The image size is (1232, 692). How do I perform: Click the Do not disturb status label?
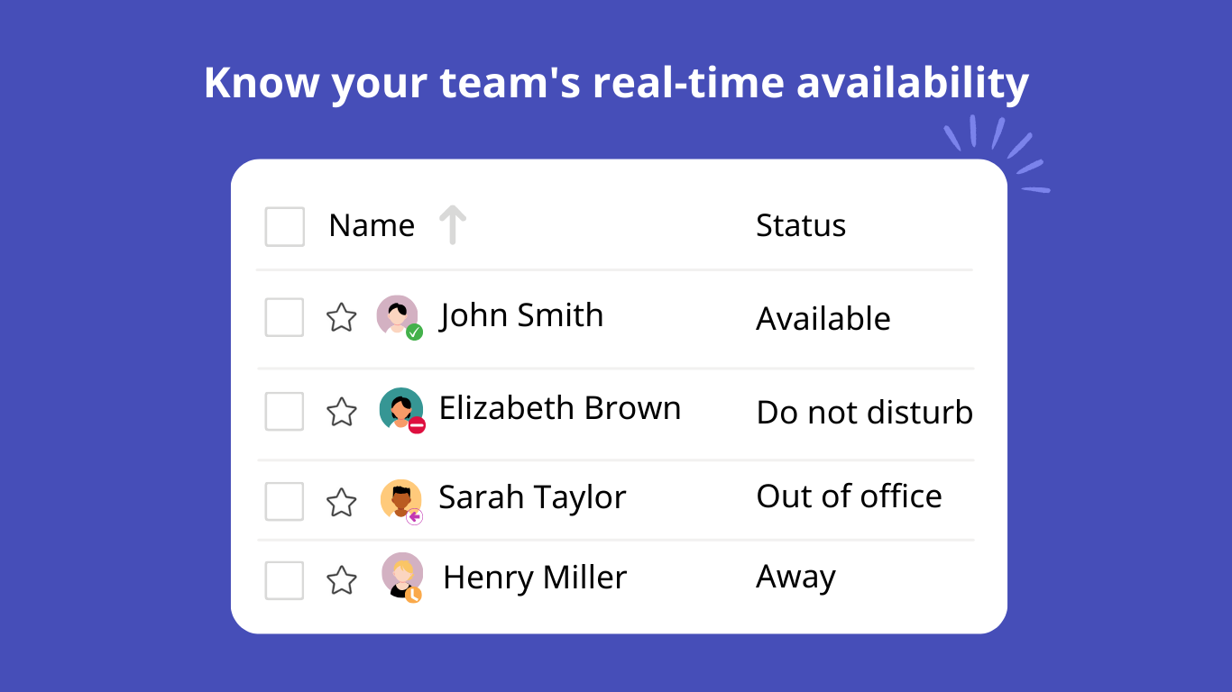(863, 412)
